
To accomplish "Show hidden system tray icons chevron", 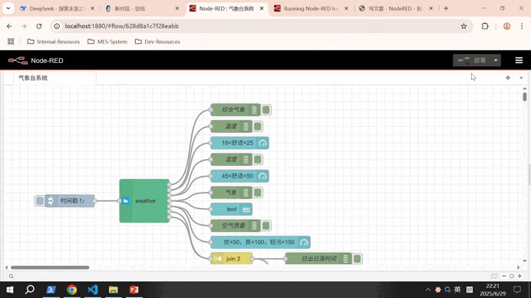I will pyautogui.click(x=428, y=290).
